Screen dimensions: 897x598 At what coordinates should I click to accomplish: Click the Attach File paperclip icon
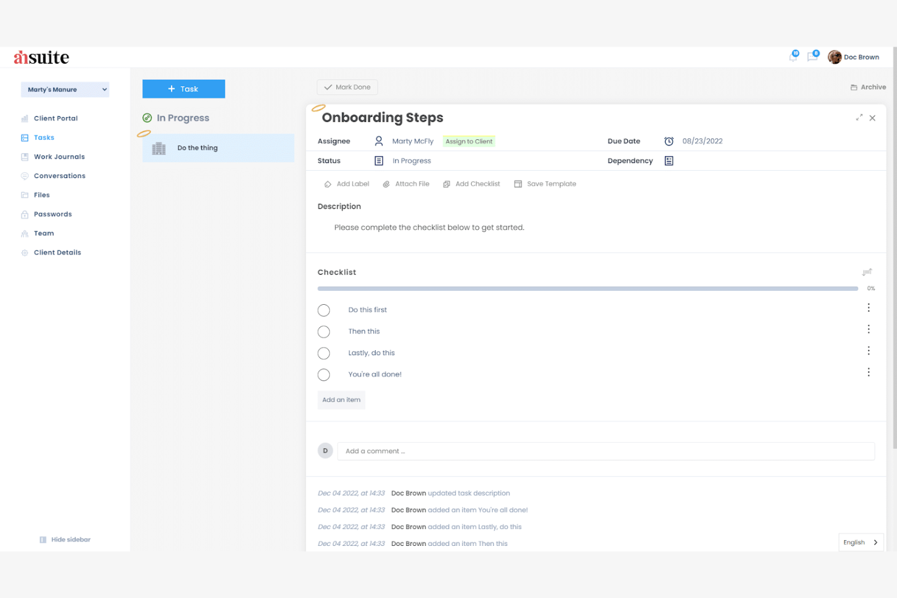pyautogui.click(x=387, y=184)
